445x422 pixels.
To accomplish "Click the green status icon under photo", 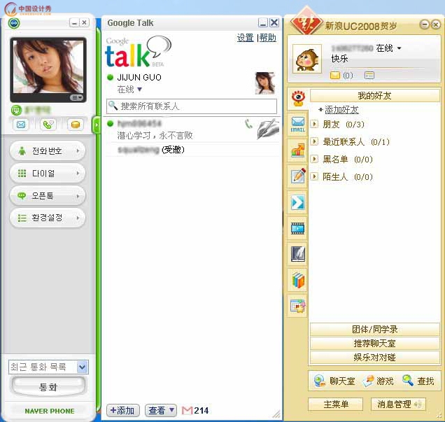I will tap(16, 110).
